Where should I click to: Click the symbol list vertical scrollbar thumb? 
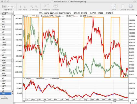12,61
